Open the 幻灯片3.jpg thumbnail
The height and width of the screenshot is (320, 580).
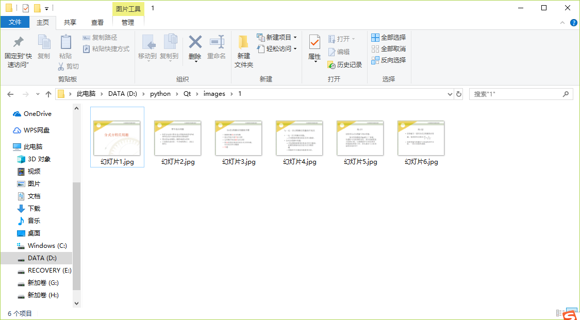coord(238,137)
